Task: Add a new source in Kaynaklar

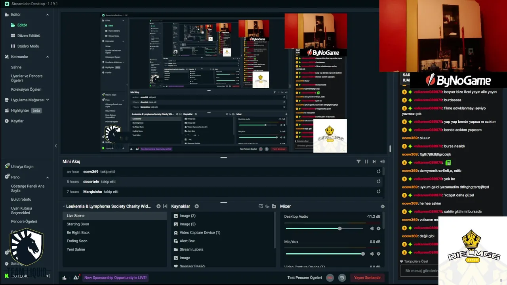Action: pos(196,206)
